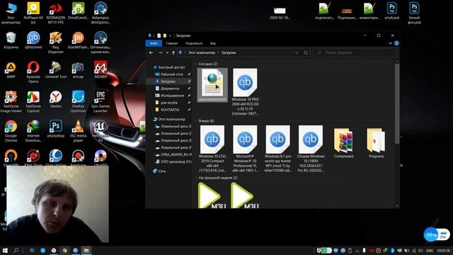Expand the Explorer ribbon chevron
Viewport: 453px width, 255px height.
tap(390, 43)
